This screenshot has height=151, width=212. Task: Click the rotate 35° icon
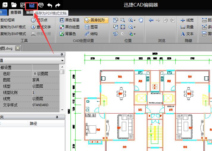[x=116, y=34]
